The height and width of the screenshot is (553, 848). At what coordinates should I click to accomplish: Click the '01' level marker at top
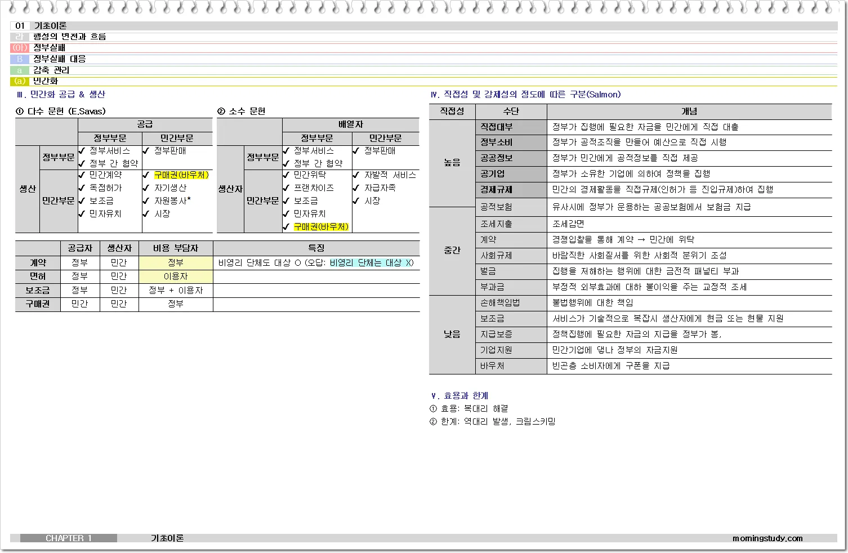click(x=20, y=26)
